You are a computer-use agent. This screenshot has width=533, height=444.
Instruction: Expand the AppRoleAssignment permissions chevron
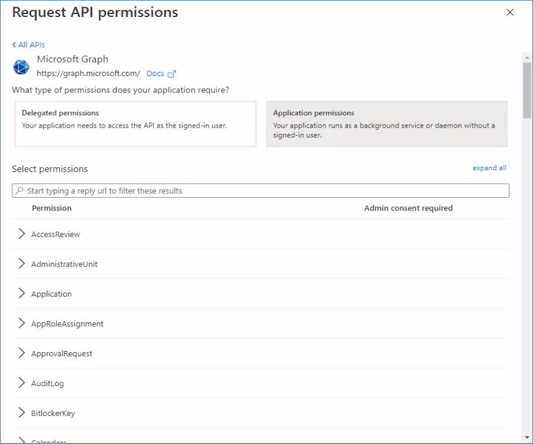pos(22,323)
